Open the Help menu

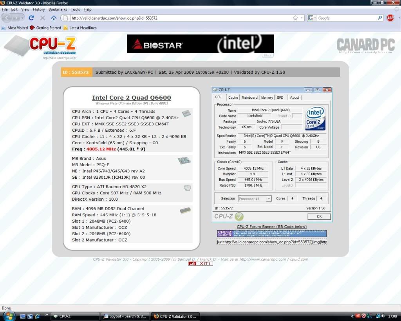coord(87,9)
